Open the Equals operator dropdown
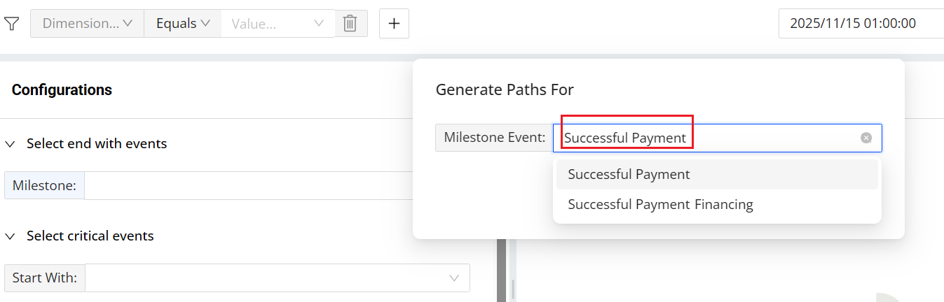Image resolution: width=944 pixels, height=302 pixels. (x=183, y=24)
